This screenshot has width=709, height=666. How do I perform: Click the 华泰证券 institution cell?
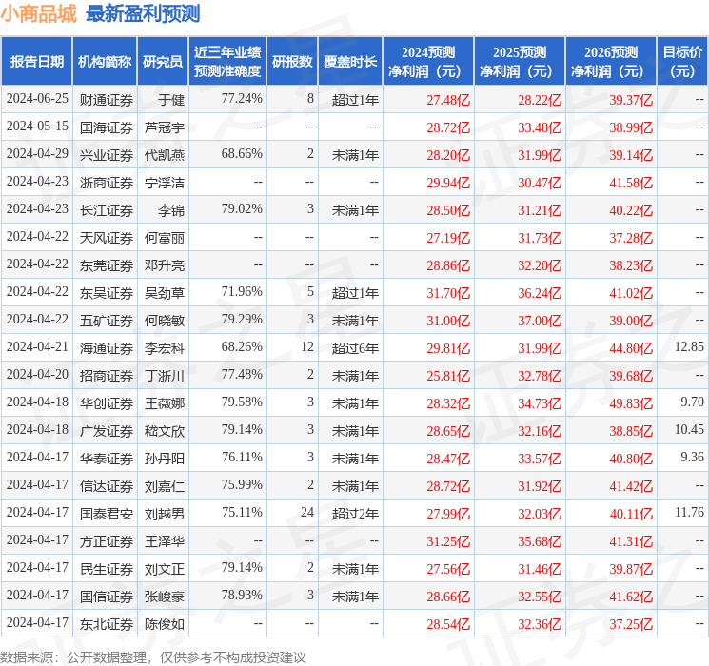click(x=107, y=459)
